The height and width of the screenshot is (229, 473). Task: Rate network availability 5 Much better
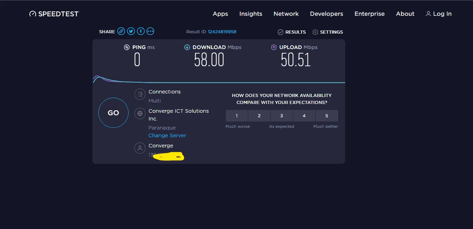coord(327,116)
